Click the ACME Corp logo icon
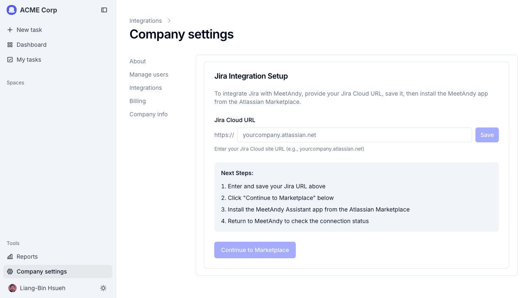Image resolution: width=531 pixels, height=298 pixels. click(12, 10)
